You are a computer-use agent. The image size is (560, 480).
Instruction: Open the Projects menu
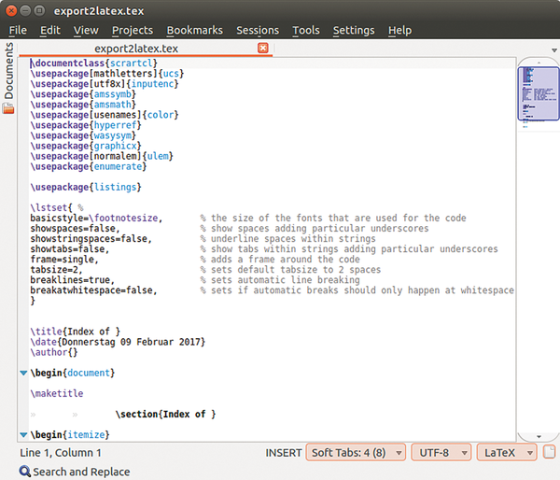[133, 31]
